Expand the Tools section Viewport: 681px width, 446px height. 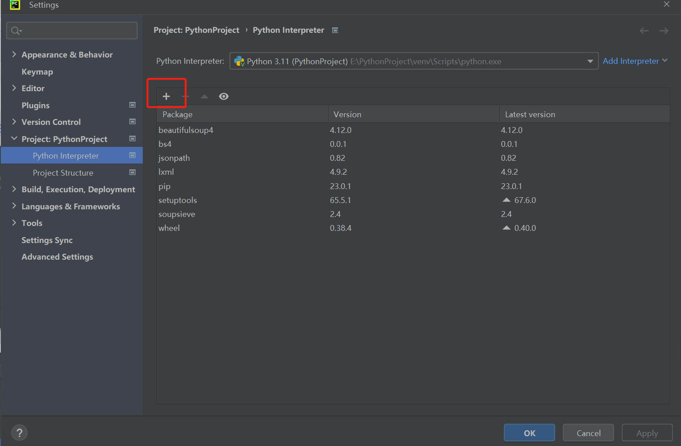tap(14, 223)
